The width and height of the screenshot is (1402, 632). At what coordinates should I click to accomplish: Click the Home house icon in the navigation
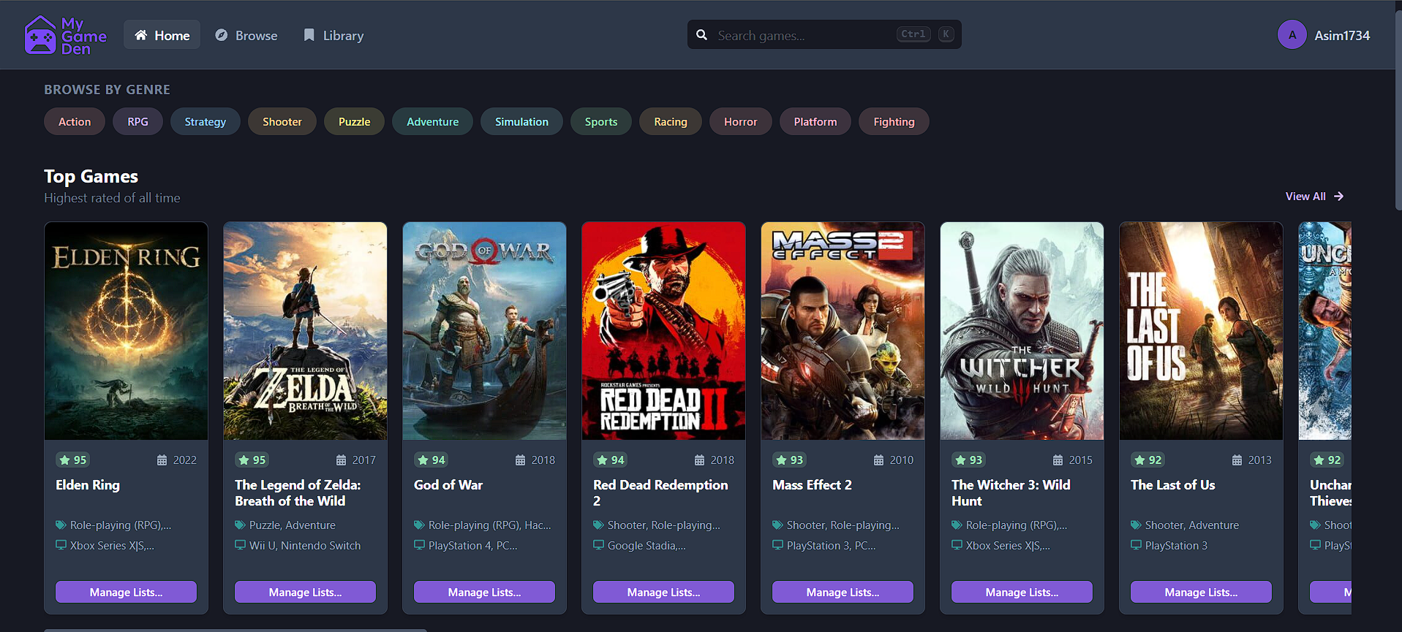(x=141, y=35)
